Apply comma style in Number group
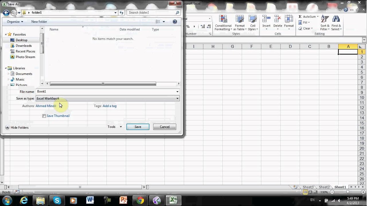The image size is (367, 206). click(194, 26)
